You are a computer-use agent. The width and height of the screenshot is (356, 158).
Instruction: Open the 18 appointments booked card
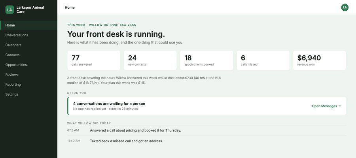point(206,60)
